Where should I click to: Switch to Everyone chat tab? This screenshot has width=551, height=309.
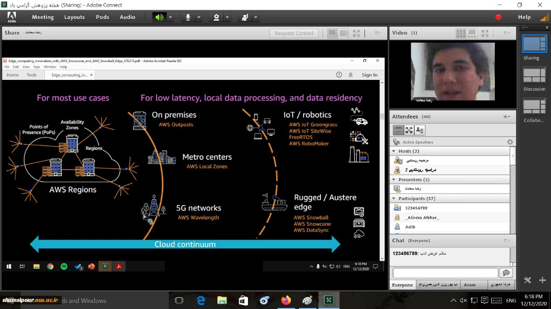[x=403, y=285]
